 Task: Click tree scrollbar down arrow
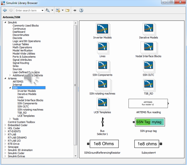click(x=76, y=156)
